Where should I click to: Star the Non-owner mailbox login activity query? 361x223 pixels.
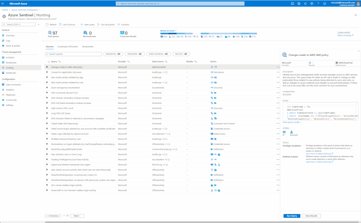(47, 185)
